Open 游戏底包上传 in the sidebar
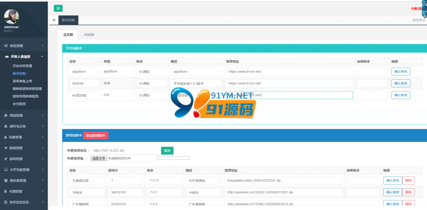 click(23, 81)
